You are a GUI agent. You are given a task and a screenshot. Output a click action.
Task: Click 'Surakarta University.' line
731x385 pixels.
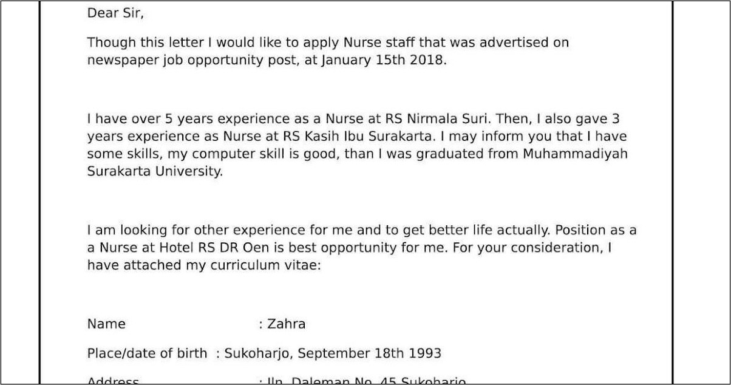[155, 172]
